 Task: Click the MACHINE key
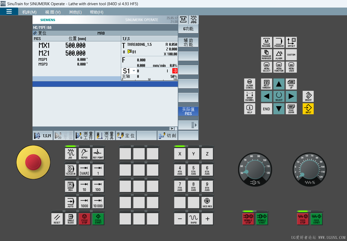tap(266, 42)
